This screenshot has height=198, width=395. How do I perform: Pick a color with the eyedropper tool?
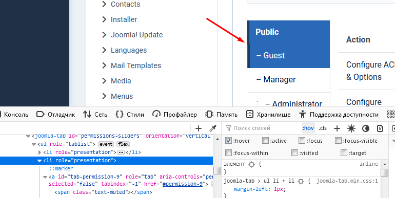coord(213,128)
